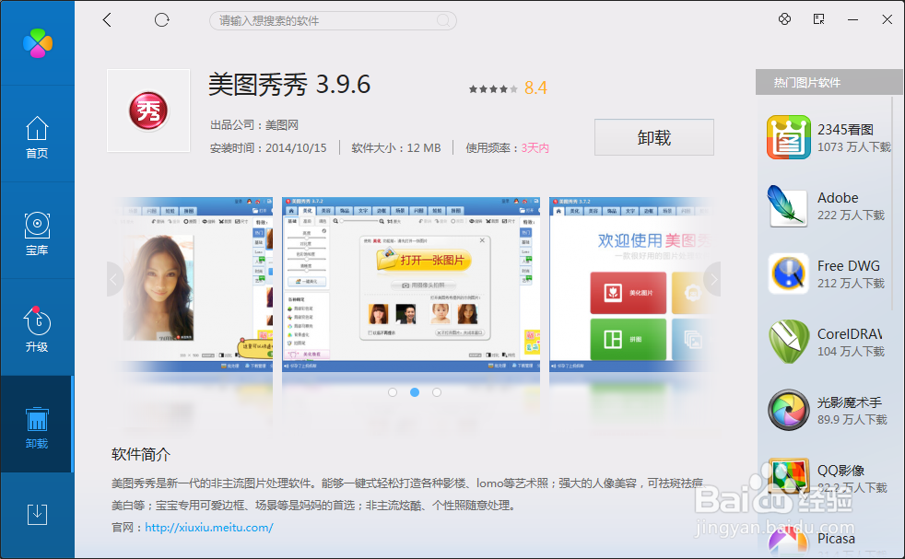
Task: Open the portrait photo screenshot thumbnail
Action: click(193, 284)
